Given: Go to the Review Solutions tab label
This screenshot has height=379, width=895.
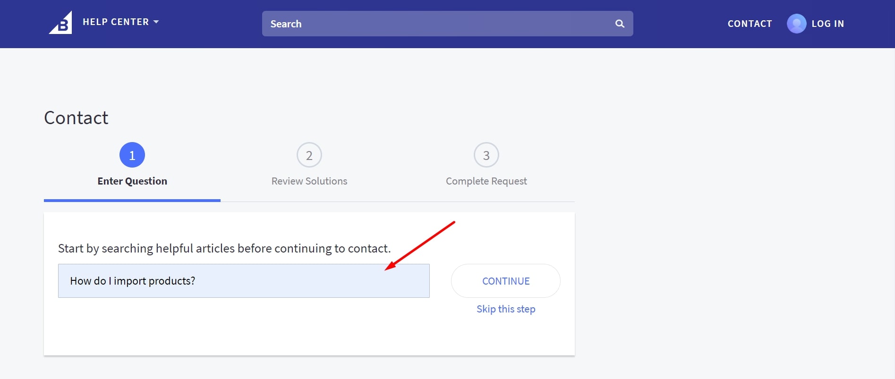Looking at the screenshot, I should 309,181.
